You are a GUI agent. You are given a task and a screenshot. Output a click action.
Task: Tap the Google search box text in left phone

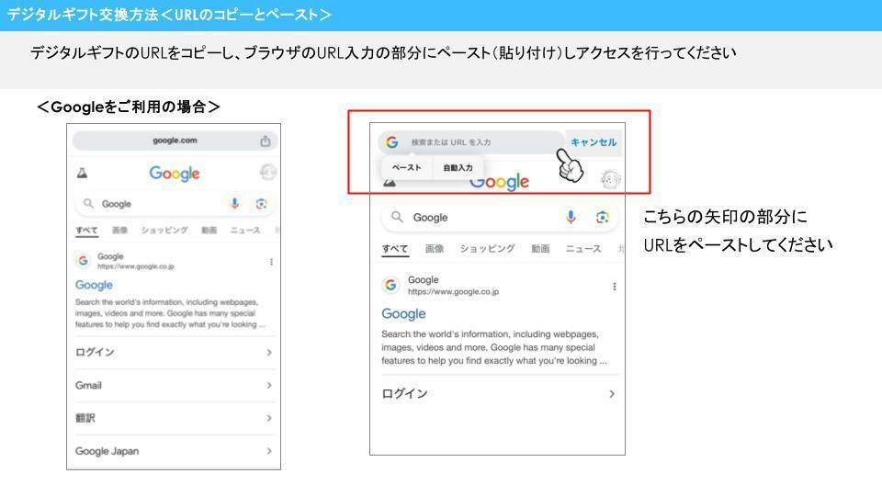tap(117, 204)
